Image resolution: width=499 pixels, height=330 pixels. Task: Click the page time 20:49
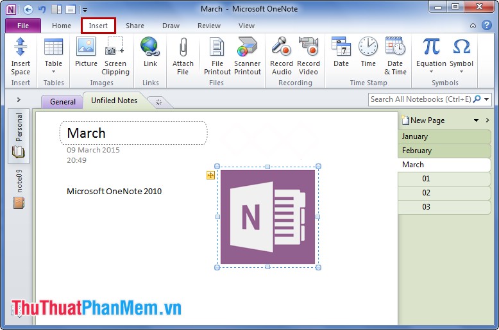[76, 160]
